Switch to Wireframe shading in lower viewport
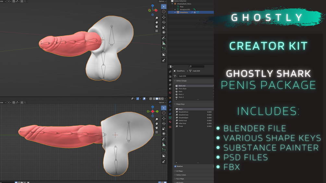 tap(154, 99)
